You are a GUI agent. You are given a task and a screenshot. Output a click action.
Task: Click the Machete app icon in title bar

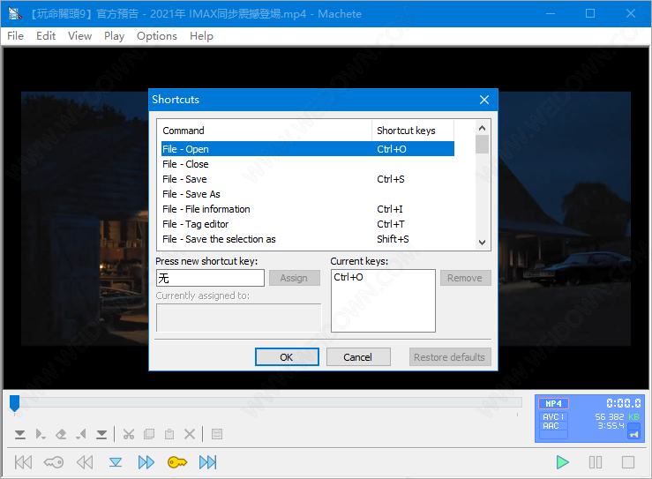point(15,14)
